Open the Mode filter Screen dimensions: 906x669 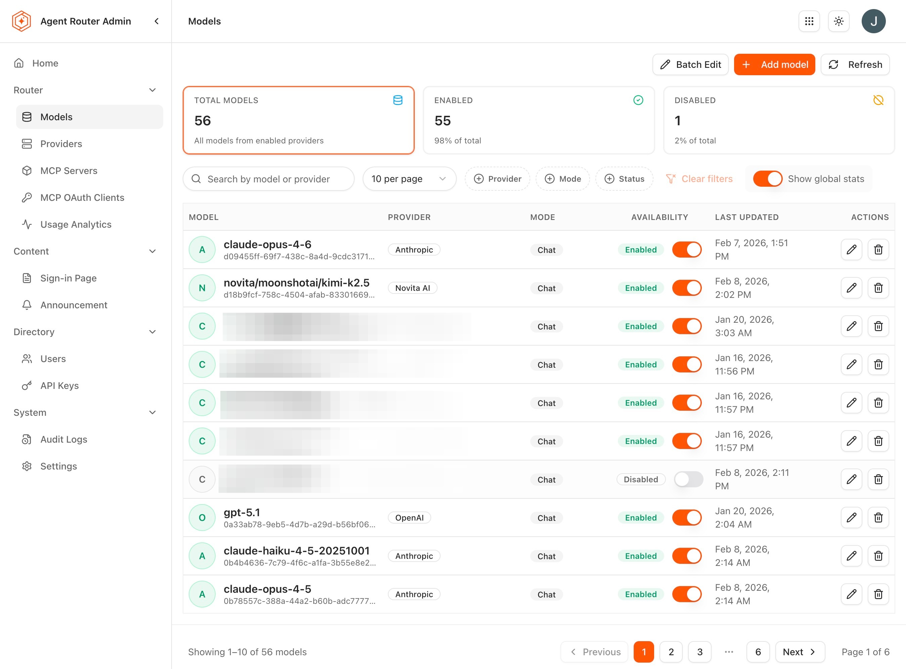tap(562, 179)
